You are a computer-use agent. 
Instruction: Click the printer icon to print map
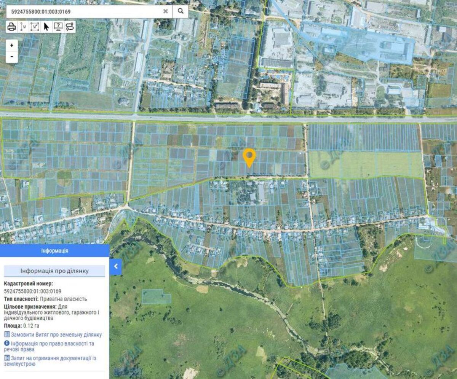coord(11,27)
